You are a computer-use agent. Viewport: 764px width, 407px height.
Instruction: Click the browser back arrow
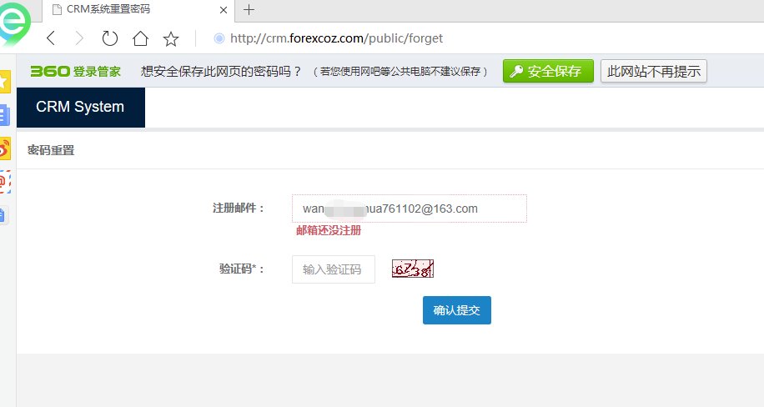click(x=51, y=38)
